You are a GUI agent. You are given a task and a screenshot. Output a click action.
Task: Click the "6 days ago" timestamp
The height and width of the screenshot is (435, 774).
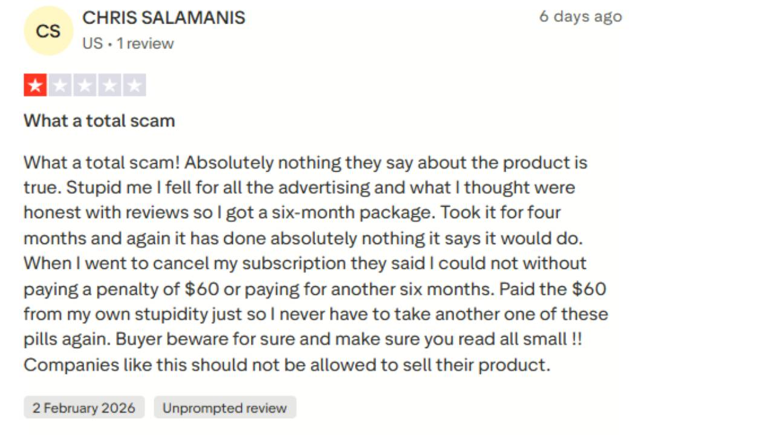click(x=580, y=16)
